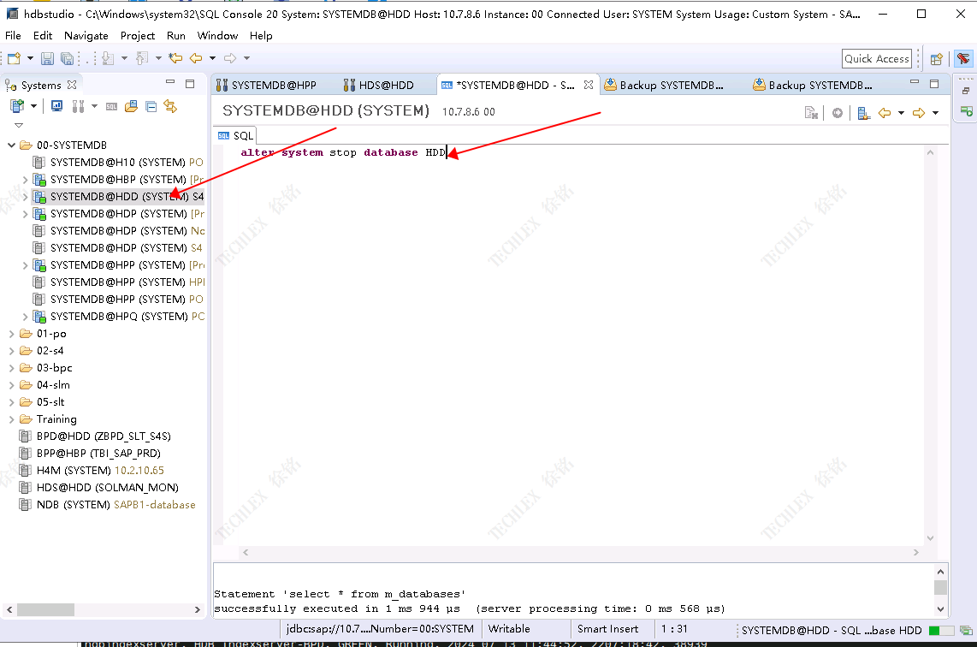Click the Open Perspective icon

[x=937, y=58]
